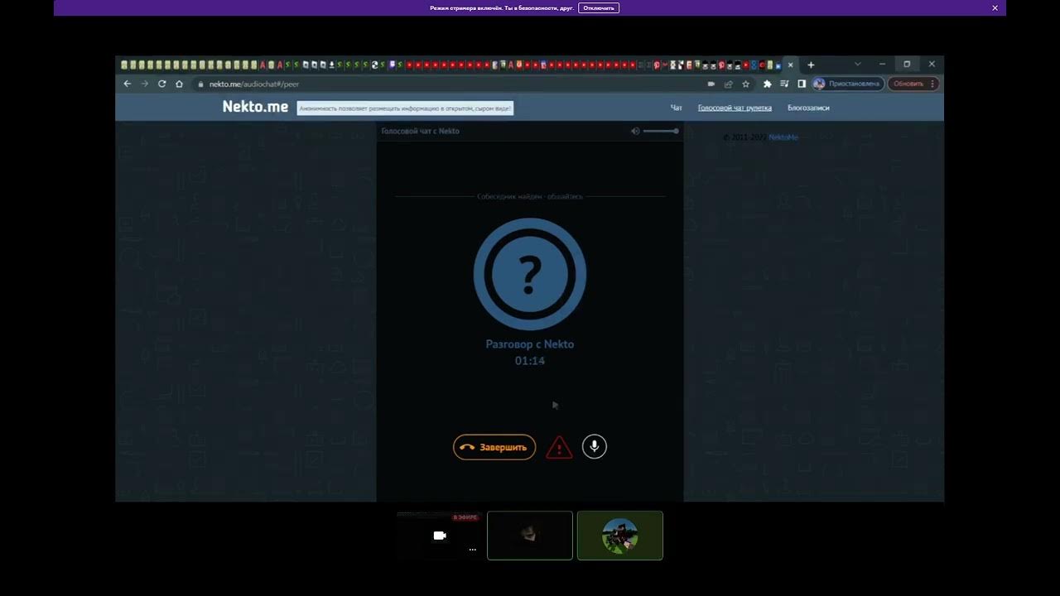Reload the nekto.me page
This screenshot has height=596, width=1060.
162,84
